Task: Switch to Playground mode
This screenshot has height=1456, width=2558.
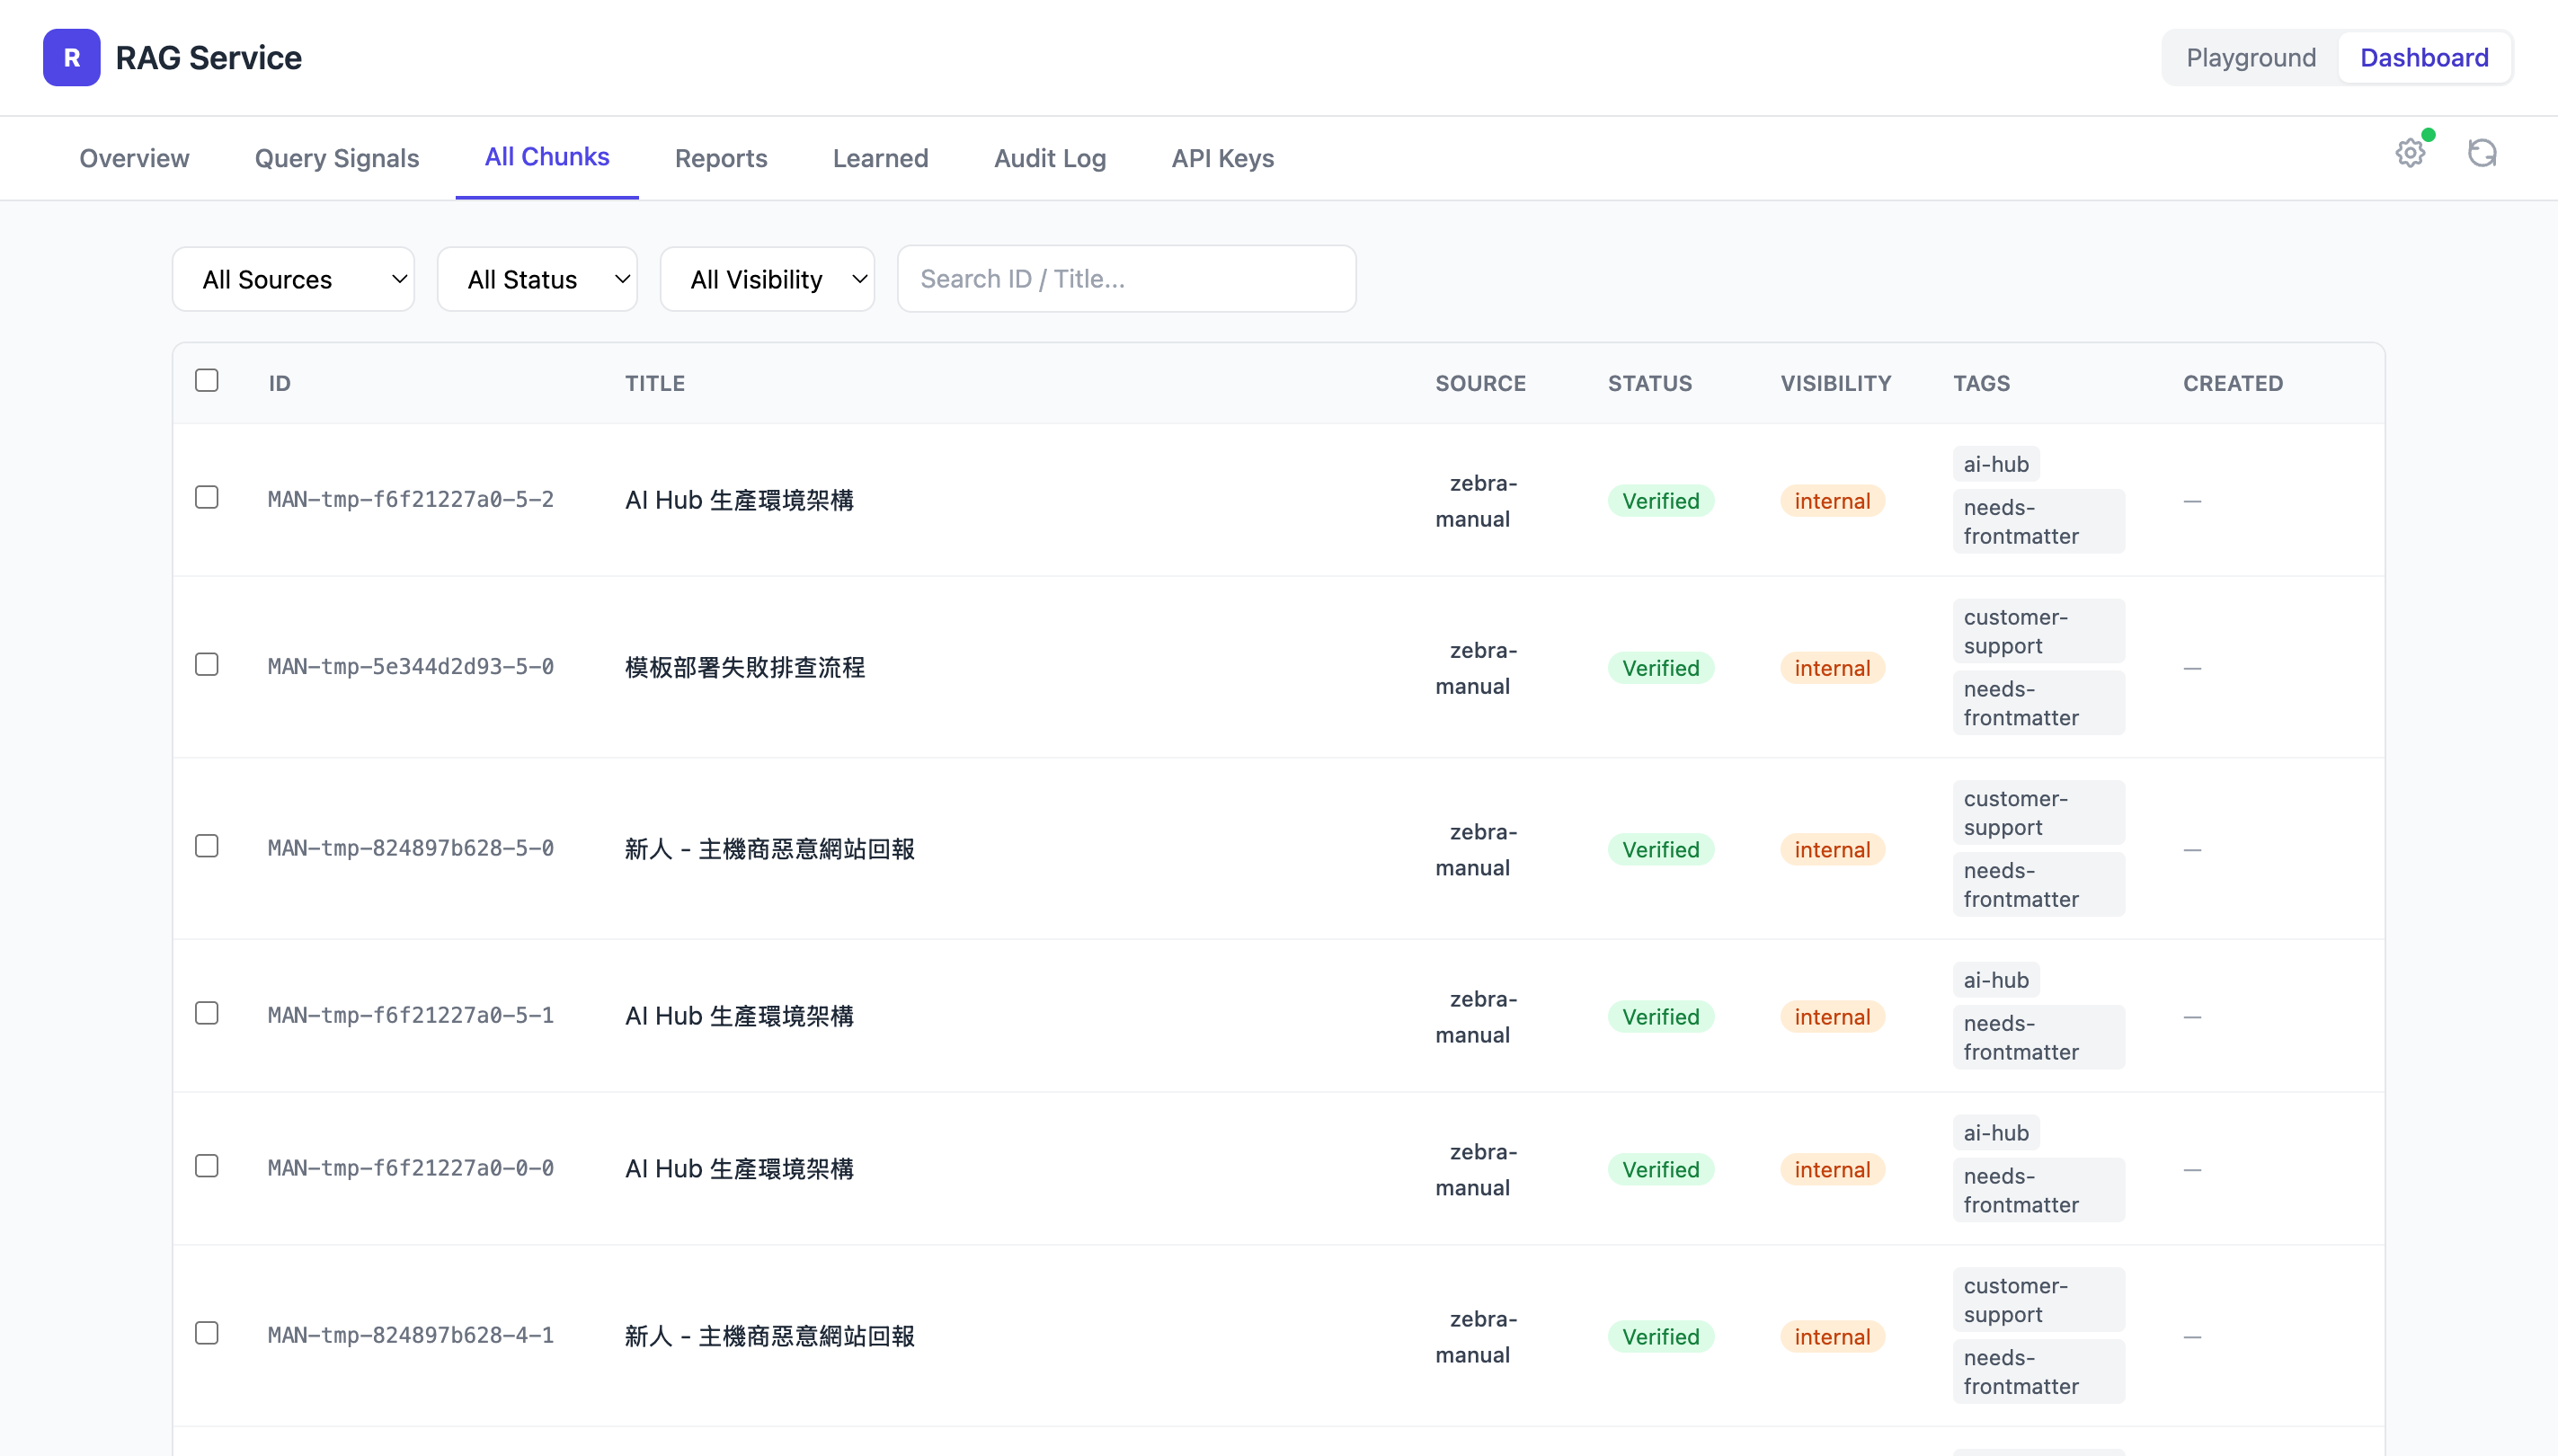Action: point(2250,58)
